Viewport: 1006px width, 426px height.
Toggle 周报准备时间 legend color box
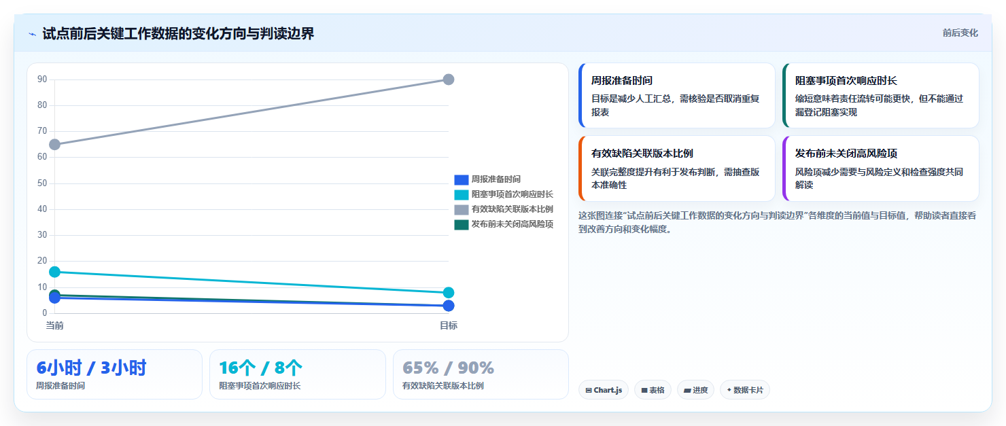pos(462,179)
